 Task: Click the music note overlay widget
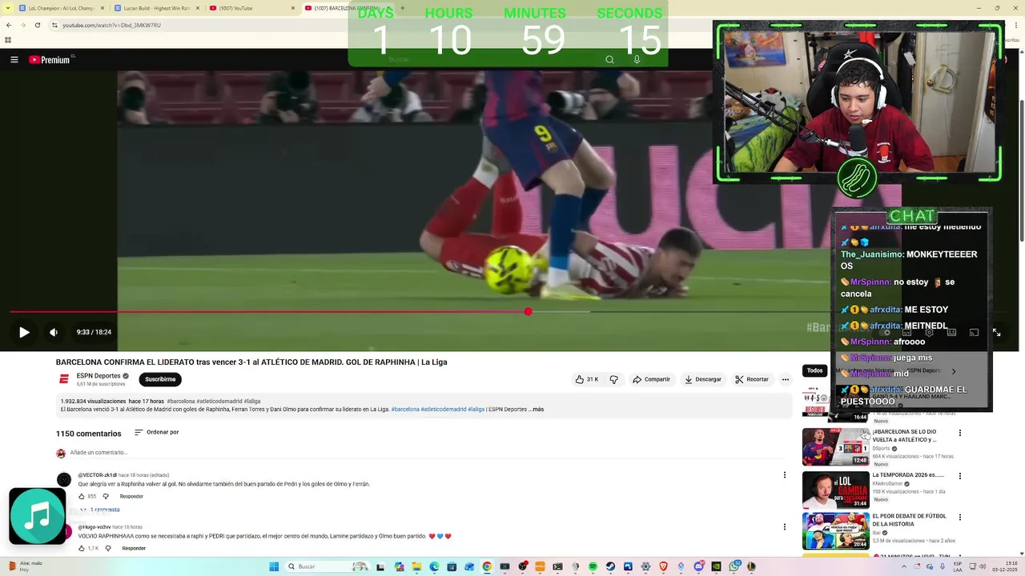pos(37,516)
